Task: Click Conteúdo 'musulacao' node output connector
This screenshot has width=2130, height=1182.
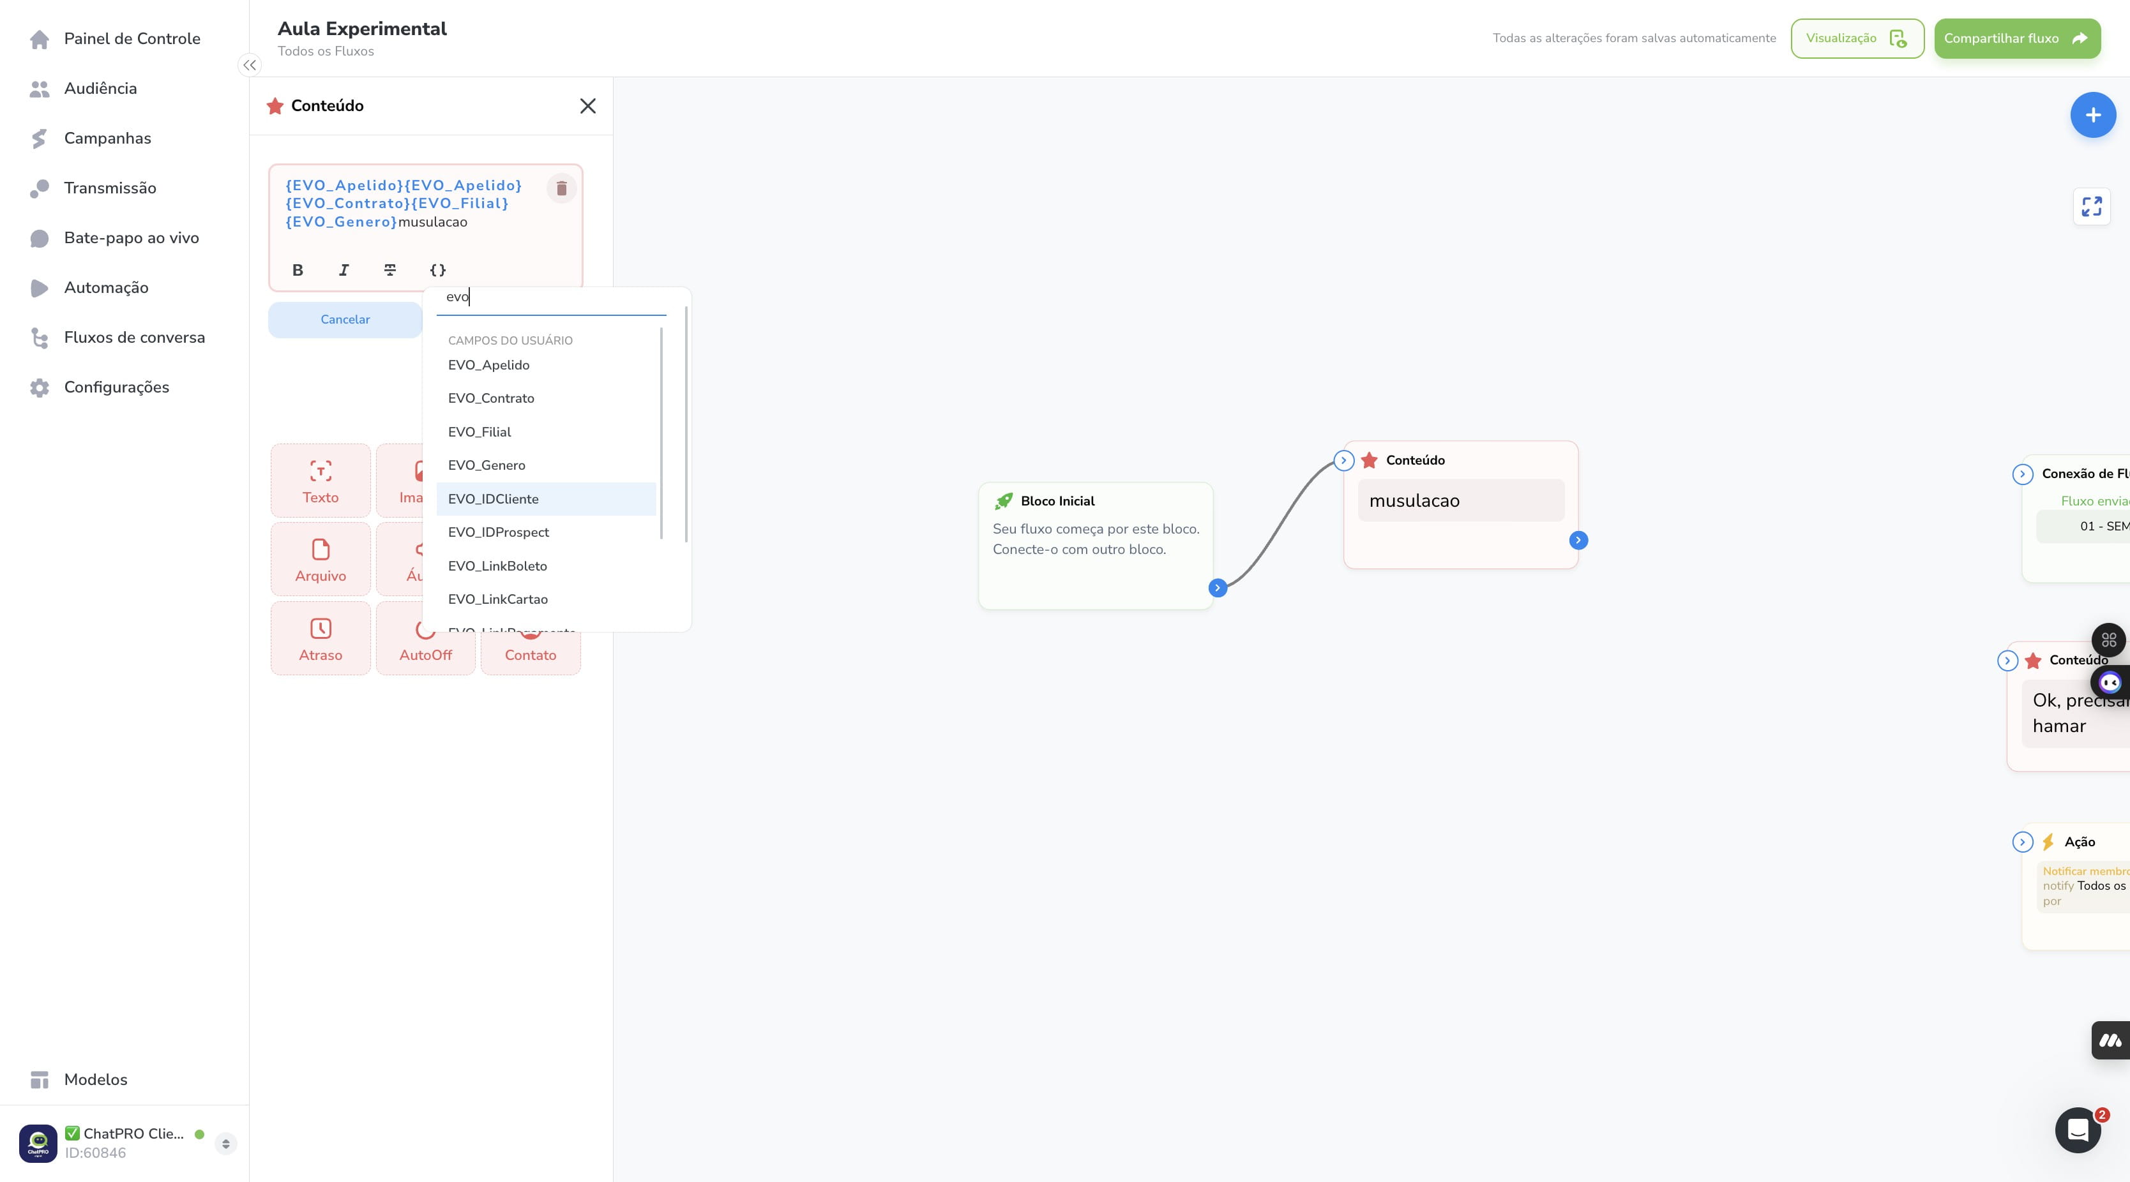Action: point(1578,541)
